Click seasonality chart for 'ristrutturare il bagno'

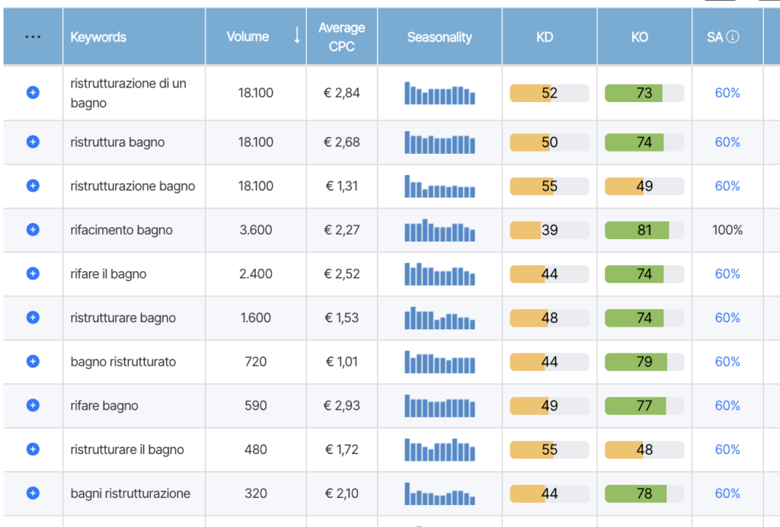tap(440, 449)
